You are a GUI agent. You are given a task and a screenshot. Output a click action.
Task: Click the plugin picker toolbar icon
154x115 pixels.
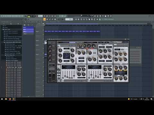pos(92,19)
